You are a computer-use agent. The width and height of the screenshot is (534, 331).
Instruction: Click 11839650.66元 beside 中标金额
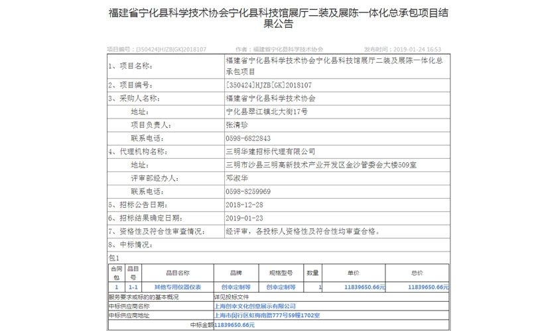tap(234, 325)
